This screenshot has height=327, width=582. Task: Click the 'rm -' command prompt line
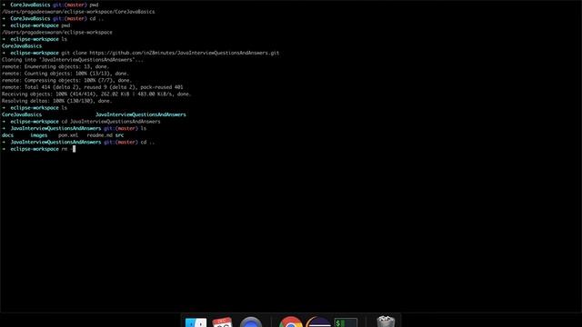pyautogui.click(x=38, y=149)
